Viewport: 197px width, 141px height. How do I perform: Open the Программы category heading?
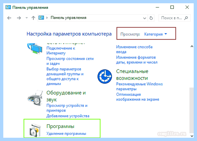60,126
